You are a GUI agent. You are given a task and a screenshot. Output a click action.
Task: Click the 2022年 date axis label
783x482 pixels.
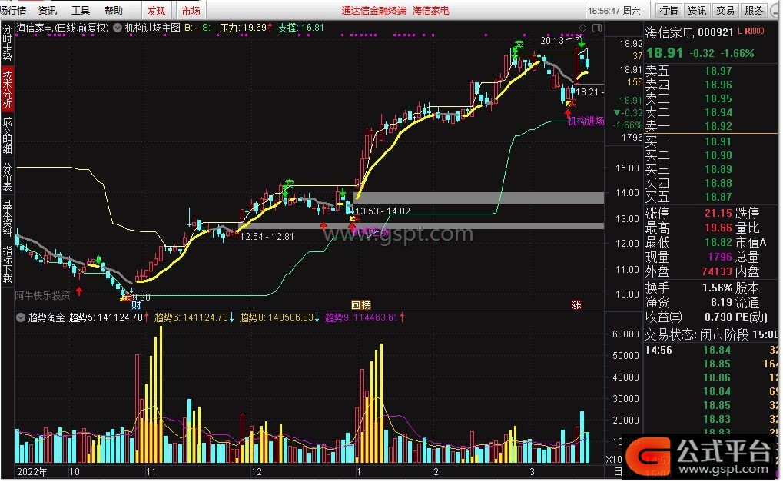pos(32,472)
